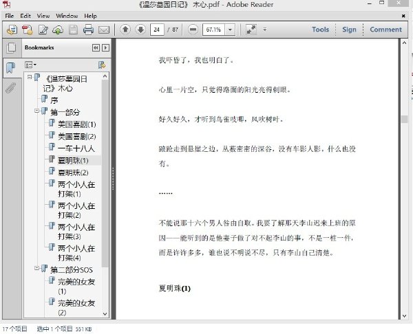Open the Help menu
This screenshot has width=413, height=334.
(90, 16)
